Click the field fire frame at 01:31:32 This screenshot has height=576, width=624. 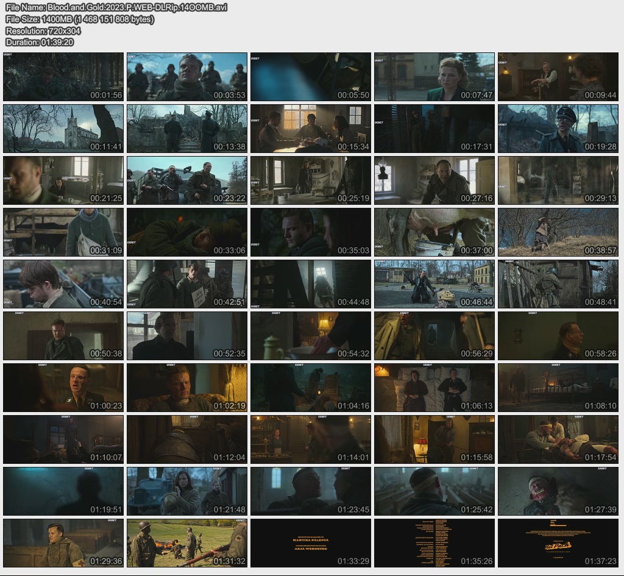click(x=187, y=543)
